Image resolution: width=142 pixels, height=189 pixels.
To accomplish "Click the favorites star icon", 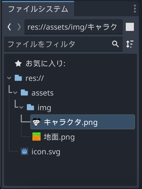I will (18, 64).
